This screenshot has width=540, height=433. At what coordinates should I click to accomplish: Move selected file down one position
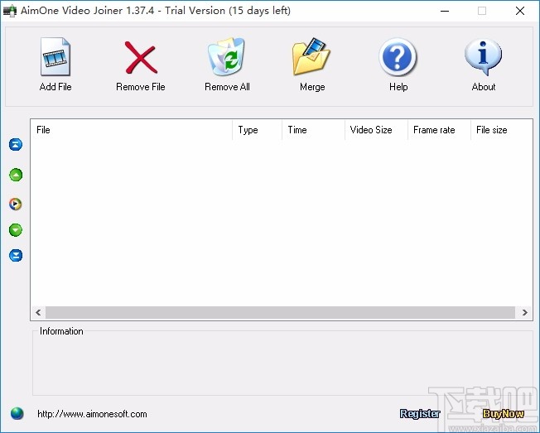[16, 230]
